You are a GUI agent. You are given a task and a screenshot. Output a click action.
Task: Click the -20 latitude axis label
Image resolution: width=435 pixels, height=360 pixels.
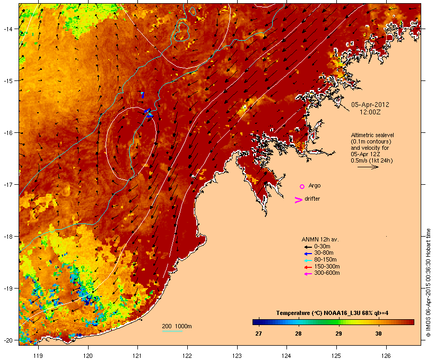[7, 340]
